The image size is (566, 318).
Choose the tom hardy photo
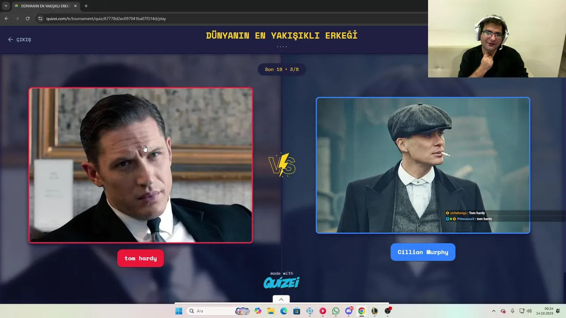pyautogui.click(x=141, y=165)
